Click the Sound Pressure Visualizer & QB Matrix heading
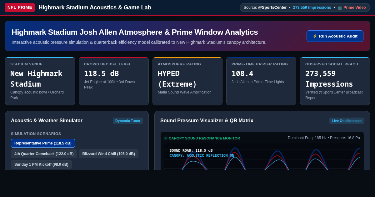375x197 pixels. (x=207, y=121)
